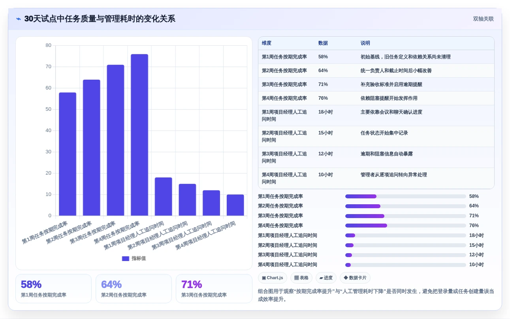The height and width of the screenshot is (319, 510).
Task: Click the 64% data card
Action: pos(134,289)
